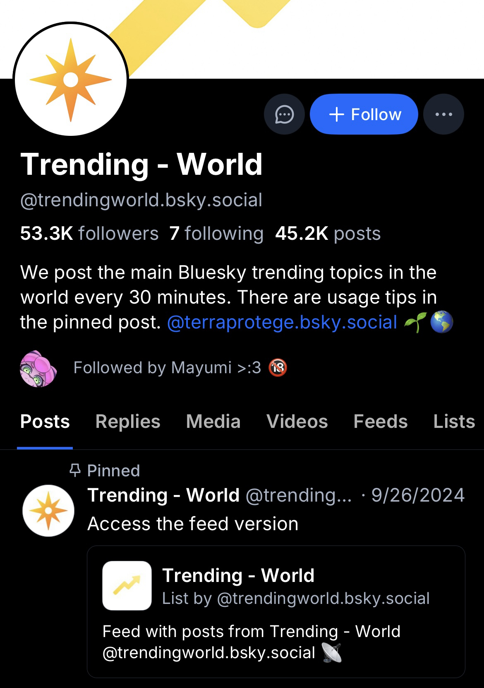The height and width of the screenshot is (688, 484).
Task: Select the Feeds tab
Action: click(x=380, y=422)
